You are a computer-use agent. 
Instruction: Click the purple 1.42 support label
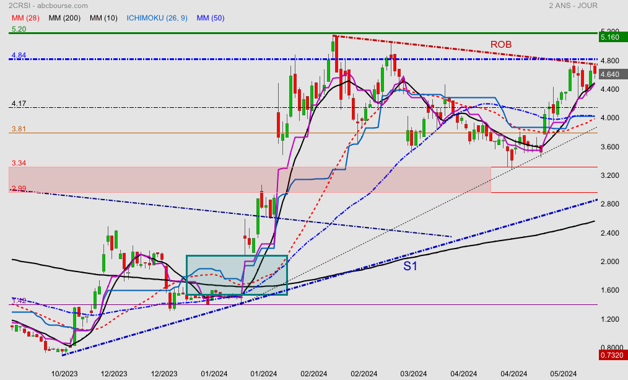[19, 301]
